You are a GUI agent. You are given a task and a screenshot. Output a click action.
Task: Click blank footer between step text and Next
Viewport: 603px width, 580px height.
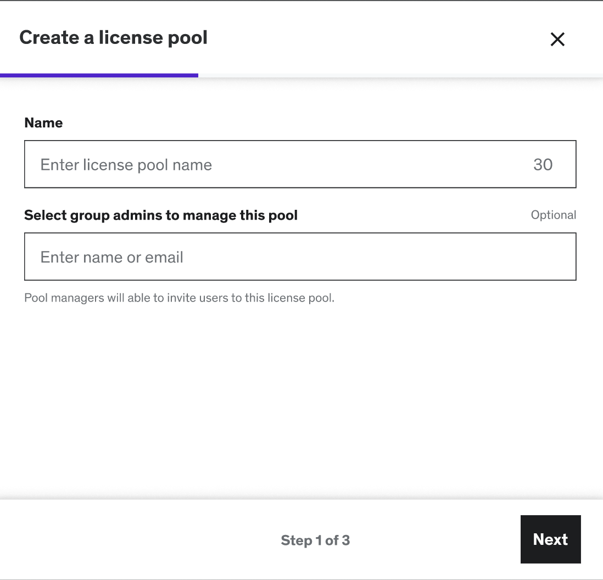[x=434, y=540]
